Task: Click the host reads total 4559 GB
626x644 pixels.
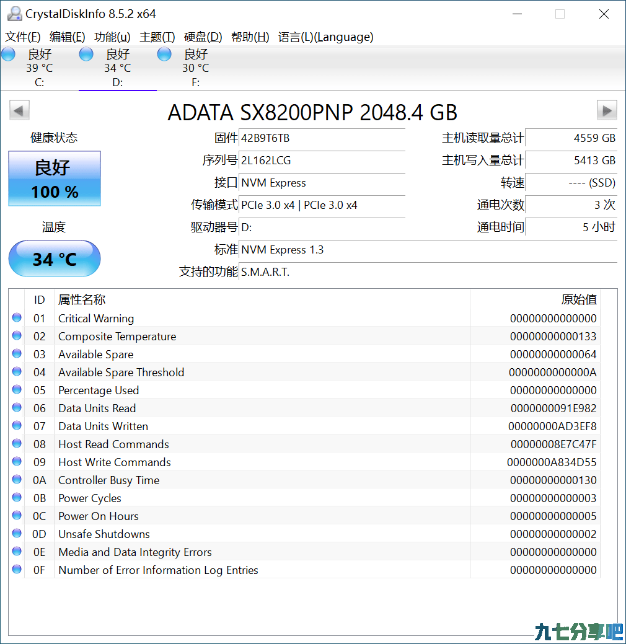Action: point(571,138)
